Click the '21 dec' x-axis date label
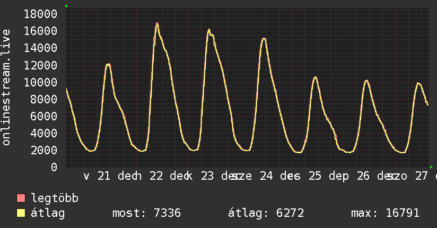The image size is (437, 228). click(x=117, y=176)
